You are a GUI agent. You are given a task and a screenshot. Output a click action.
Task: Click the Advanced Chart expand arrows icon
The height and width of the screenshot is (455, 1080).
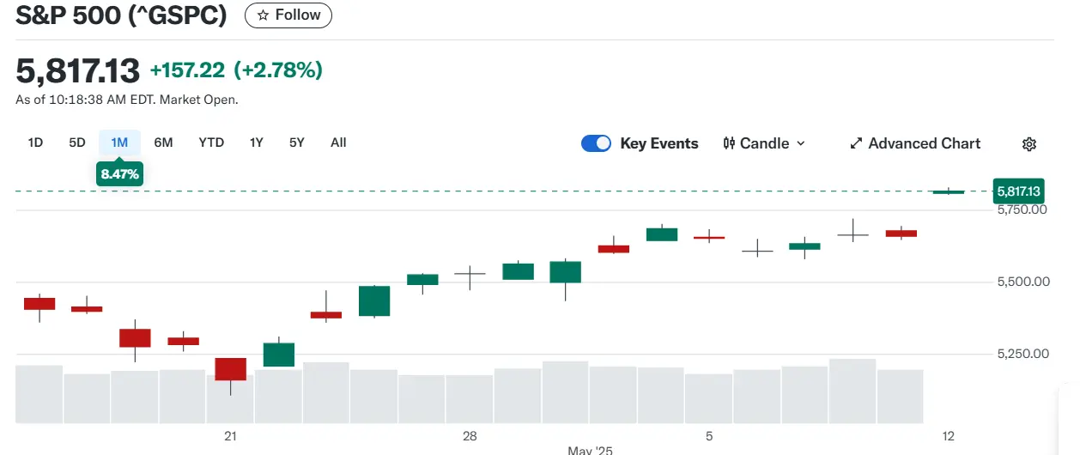[x=856, y=144]
